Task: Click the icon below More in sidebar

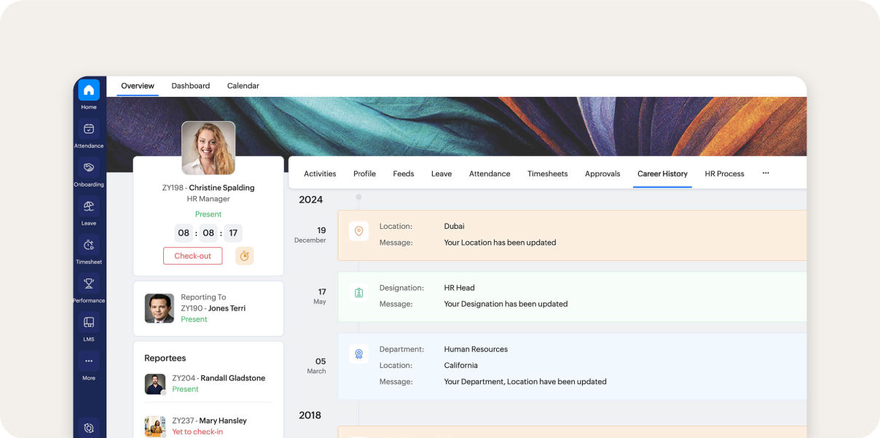Action: [89, 429]
